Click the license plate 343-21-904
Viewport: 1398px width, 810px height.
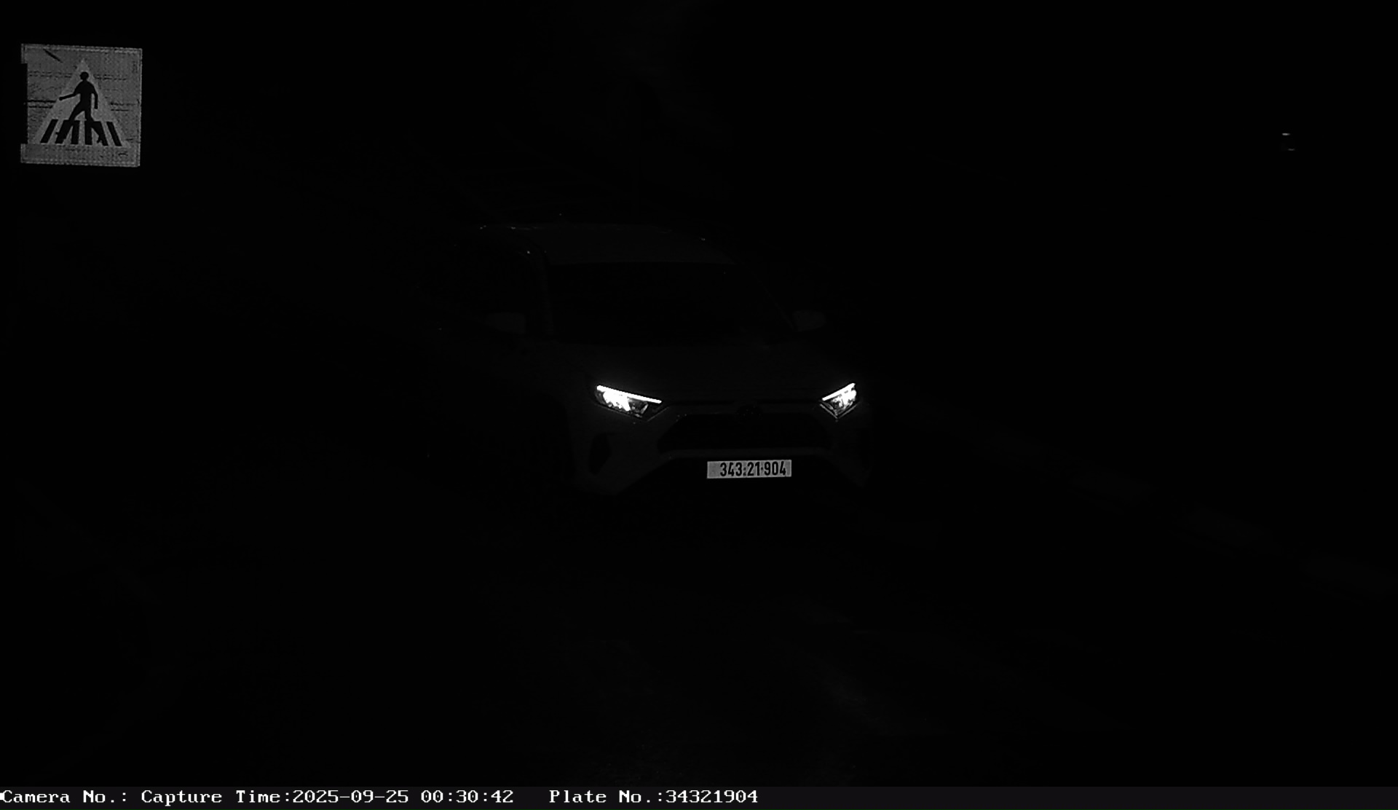(749, 469)
